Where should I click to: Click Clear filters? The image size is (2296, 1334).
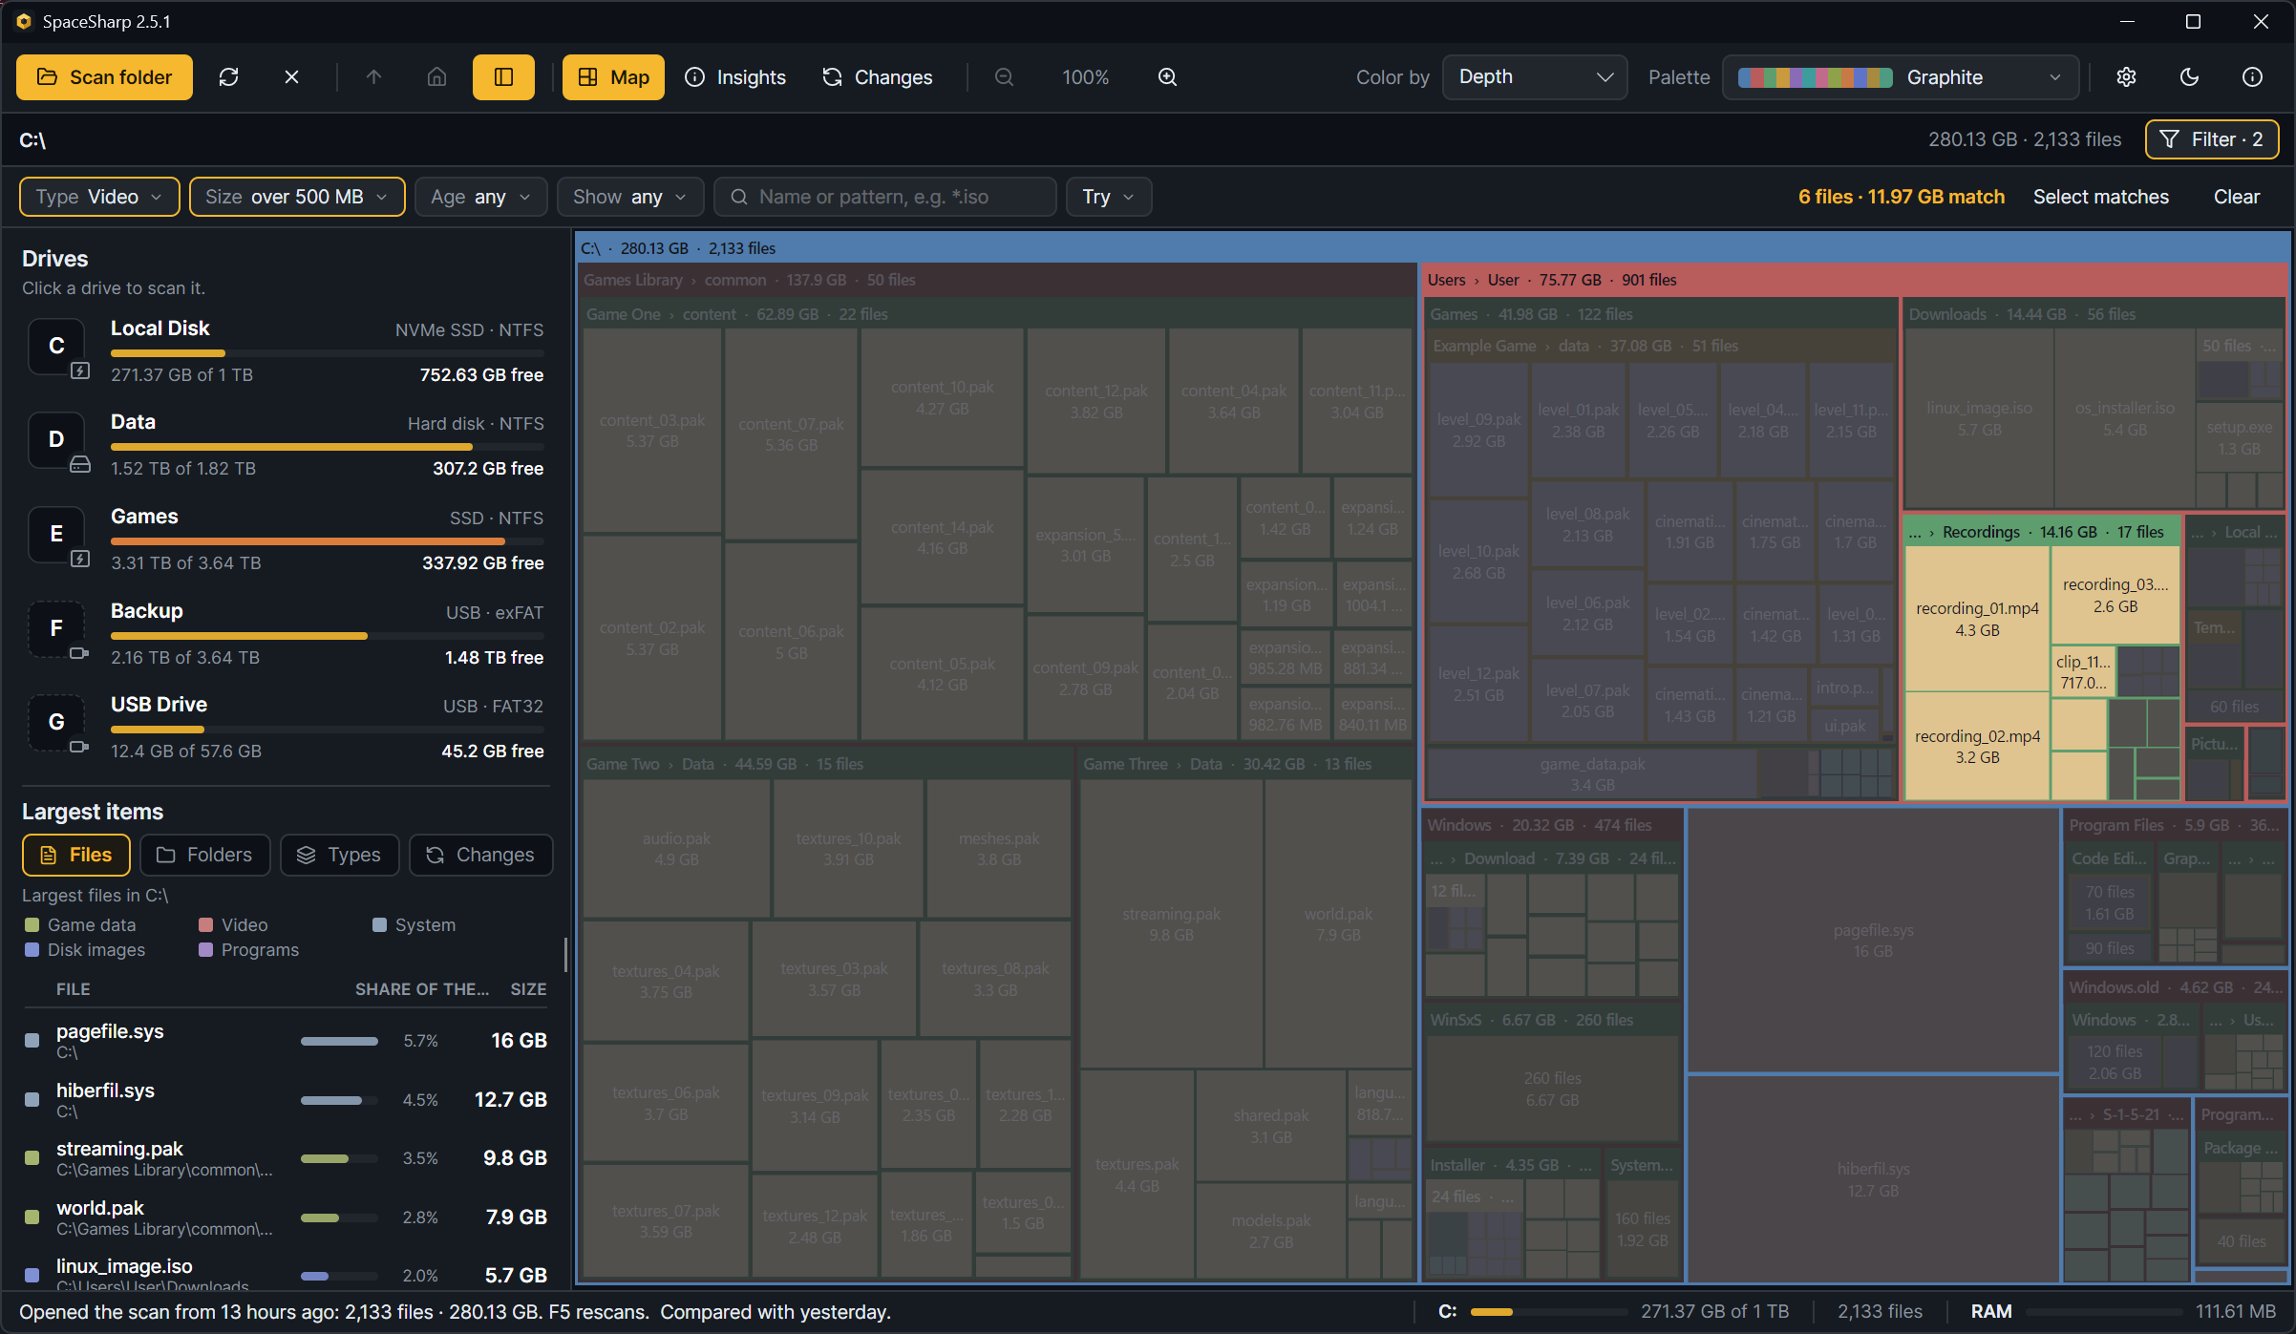pyautogui.click(x=2237, y=197)
